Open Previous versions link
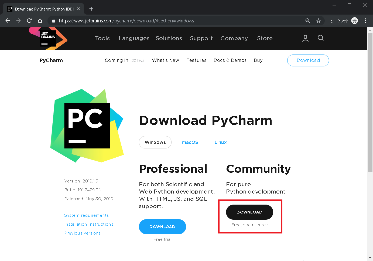This screenshot has width=373, height=261. click(83, 233)
